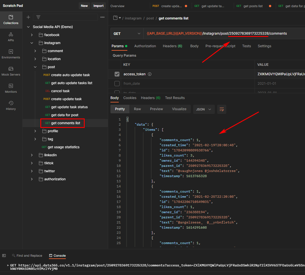305x275 pixels.
Task: Switch to the request Headers (6) tab
Action: click(172, 46)
